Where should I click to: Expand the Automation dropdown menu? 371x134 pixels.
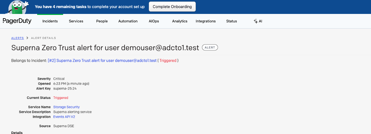pos(128,21)
